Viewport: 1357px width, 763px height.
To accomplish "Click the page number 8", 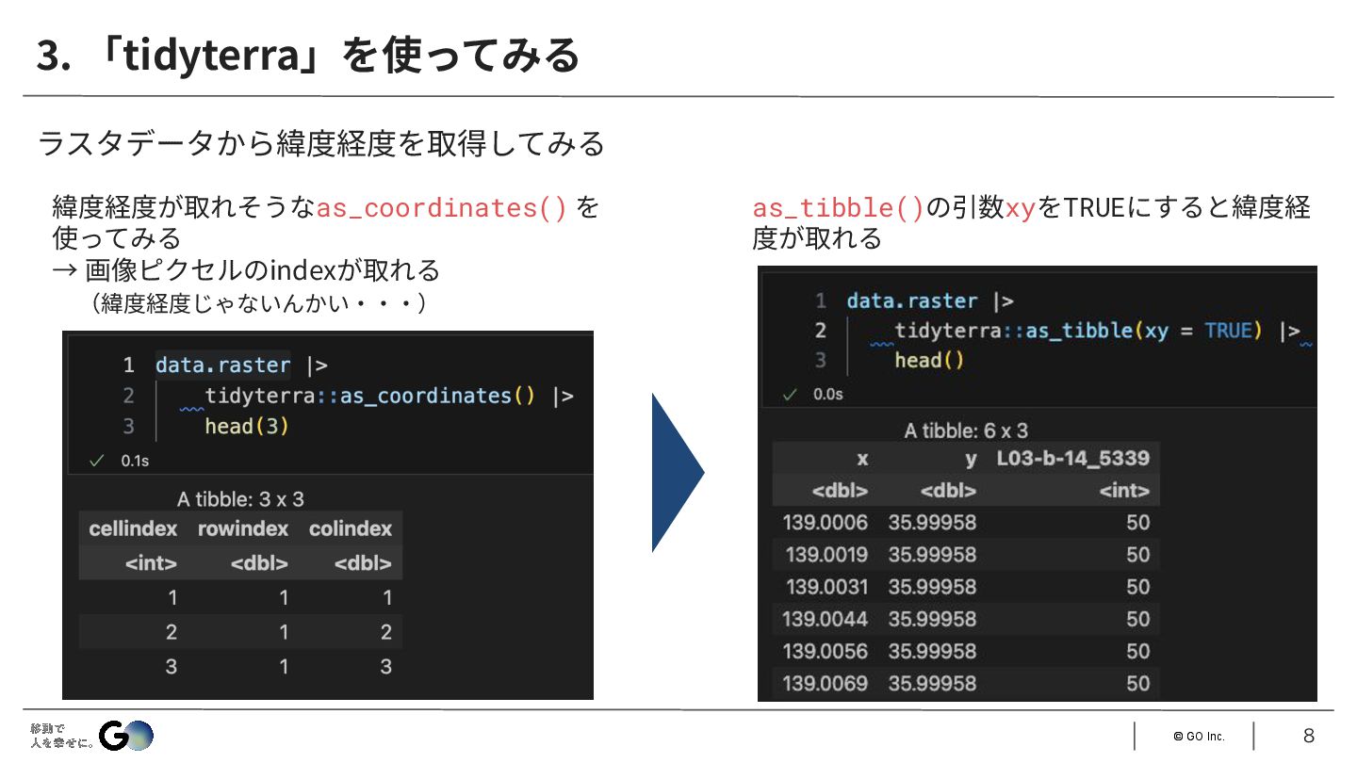I will tap(1308, 736).
